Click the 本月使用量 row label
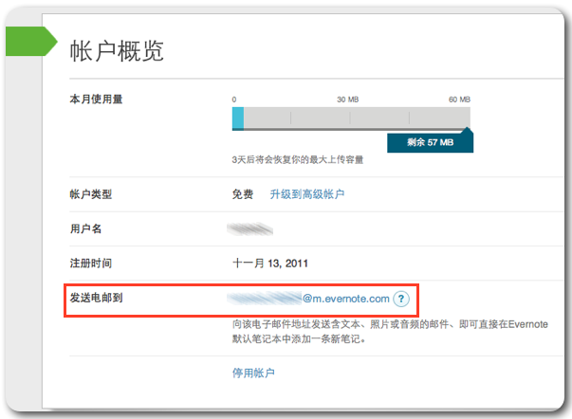This screenshot has height=419, width=572. [x=98, y=99]
